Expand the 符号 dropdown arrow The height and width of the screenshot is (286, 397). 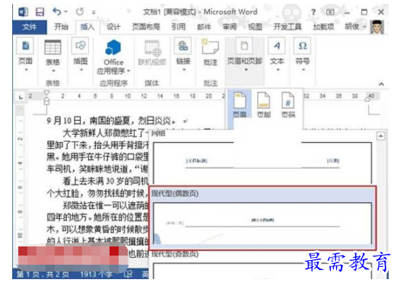click(303, 70)
